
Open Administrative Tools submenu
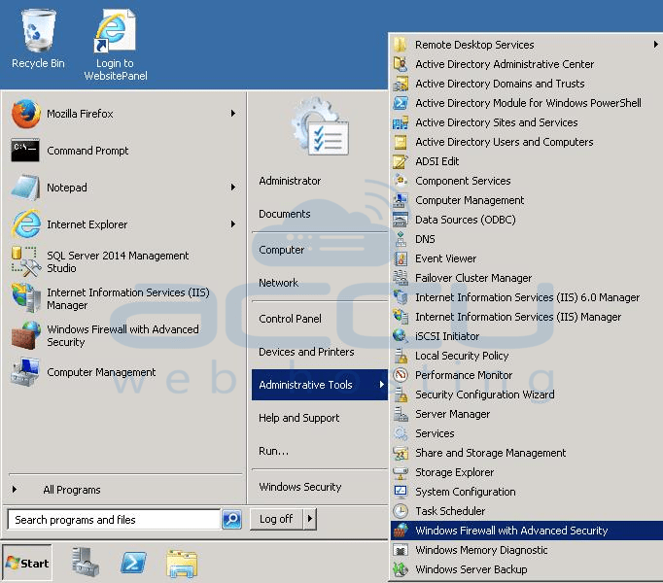click(x=320, y=385)
